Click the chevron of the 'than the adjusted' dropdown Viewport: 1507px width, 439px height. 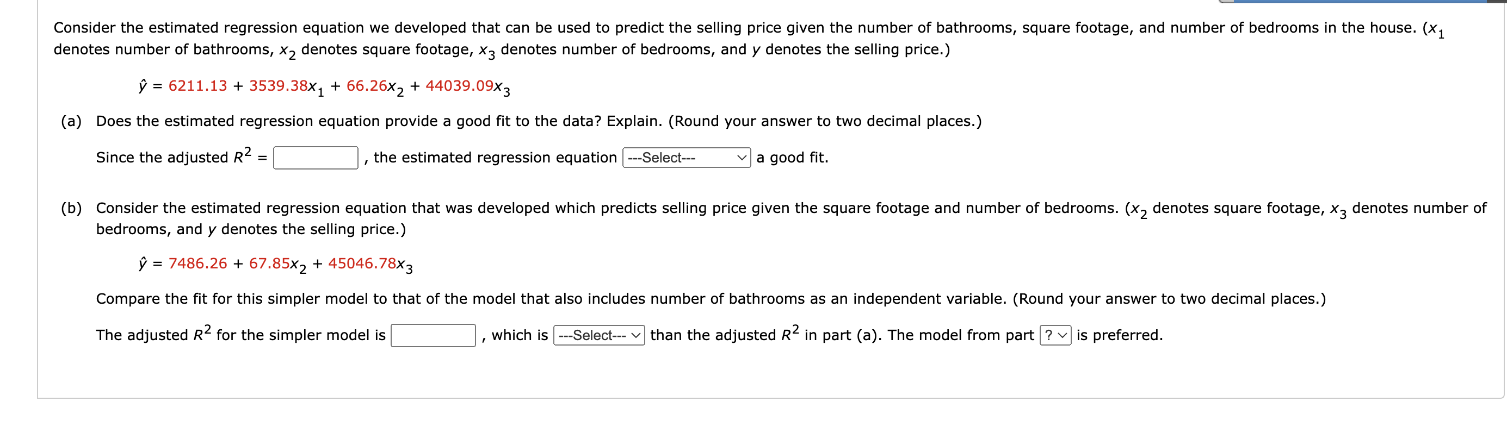pyautogui.click(x=635, y=336)
